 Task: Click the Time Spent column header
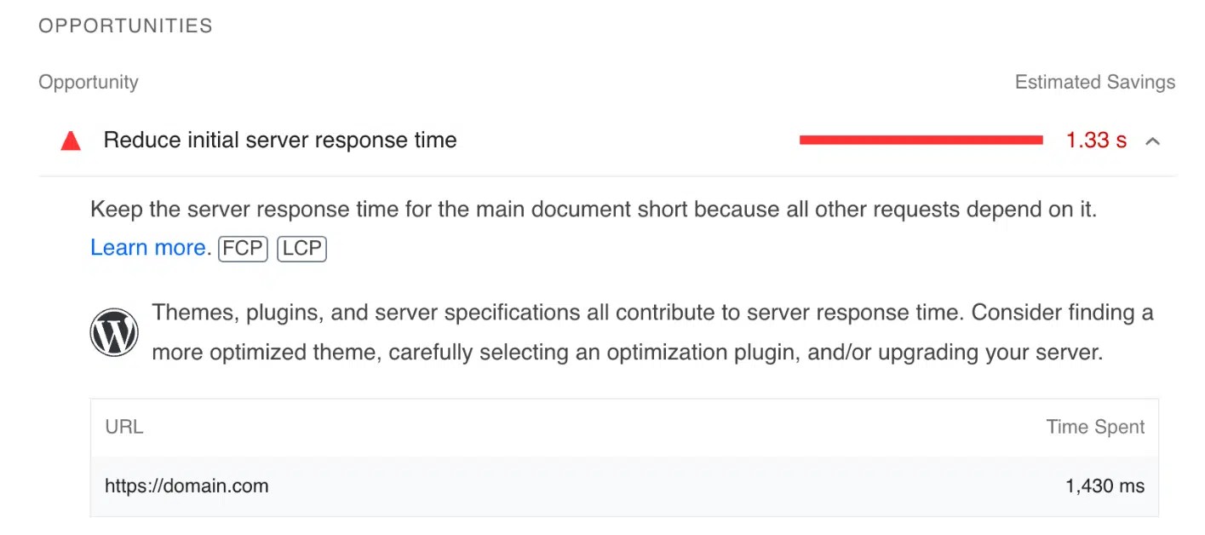pos(1096,427)
